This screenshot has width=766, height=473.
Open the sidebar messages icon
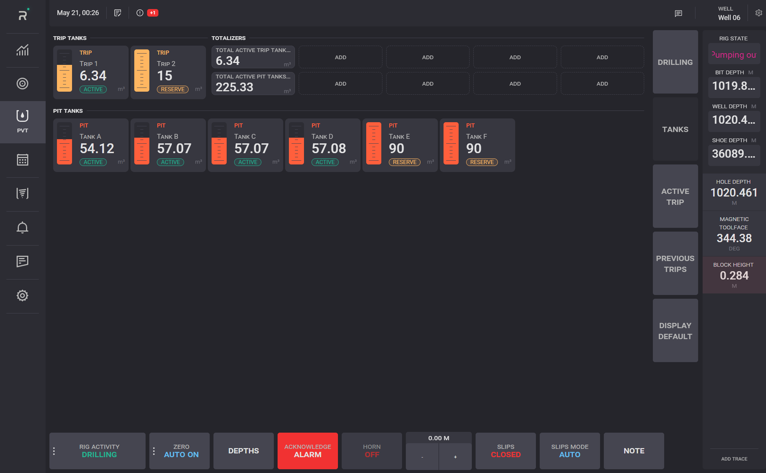click(x=22, y=261)
